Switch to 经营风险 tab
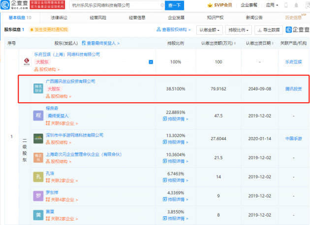The height and width of the screenshot is (225, 310). pos(98,18)
